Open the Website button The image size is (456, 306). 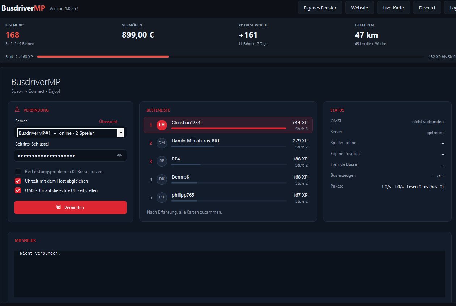pyautogui.click(x=359, y=8)
